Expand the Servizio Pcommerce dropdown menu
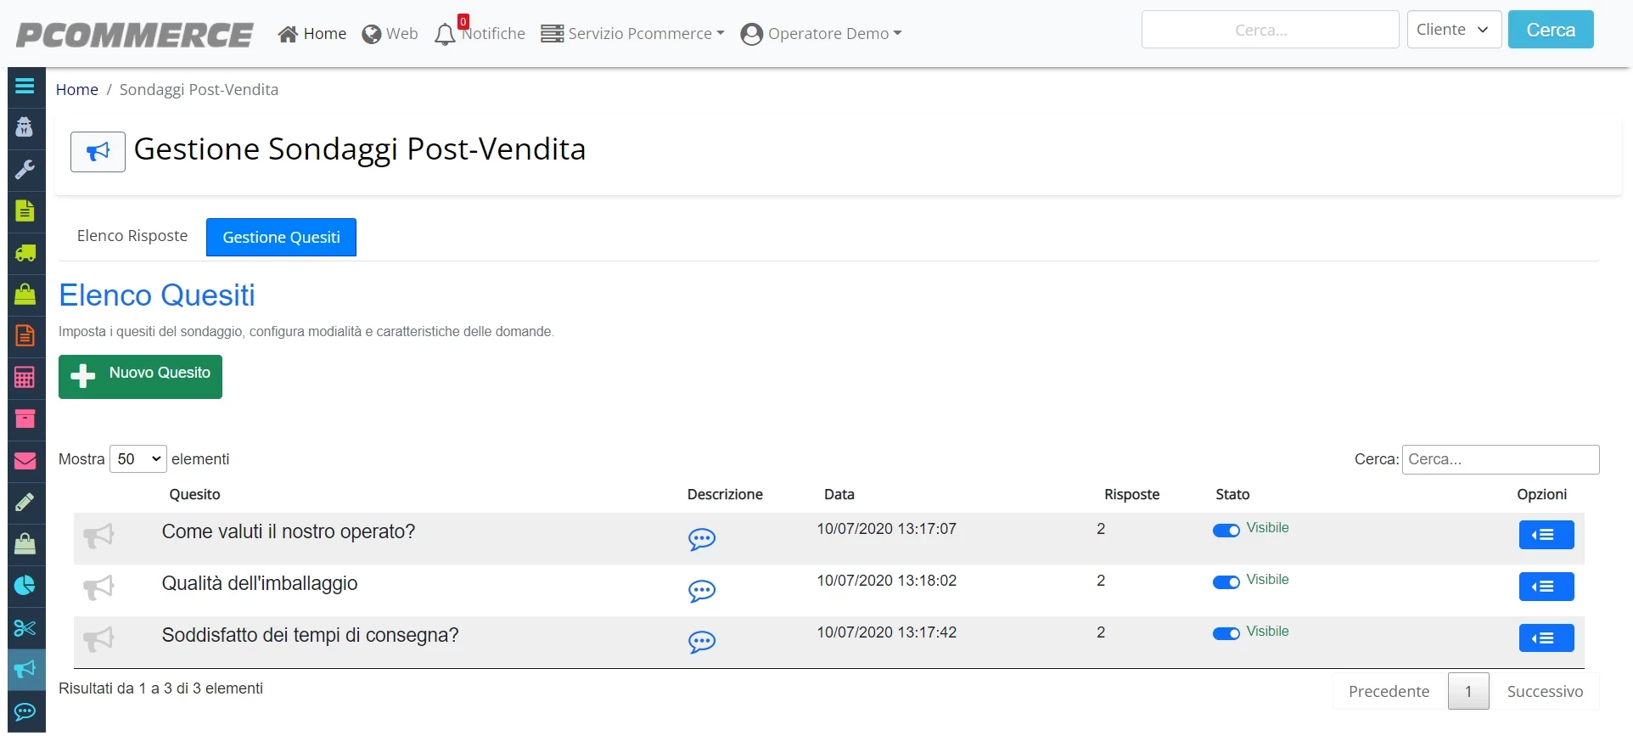This screenshot has height=736, width=1633. (x=632, y=34)
